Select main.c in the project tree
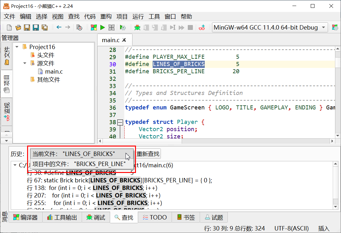 (54, 71)
